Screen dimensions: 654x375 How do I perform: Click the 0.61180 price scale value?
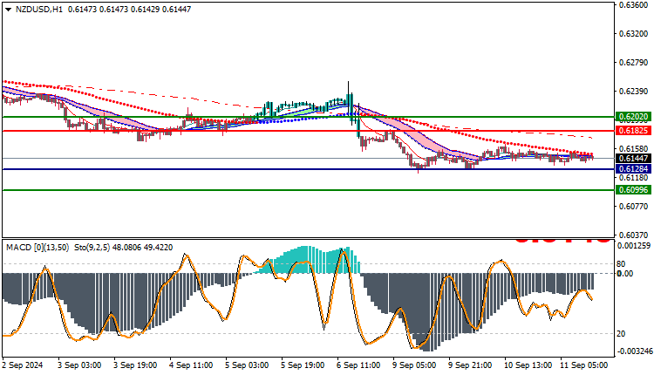[x=634, y=178]
